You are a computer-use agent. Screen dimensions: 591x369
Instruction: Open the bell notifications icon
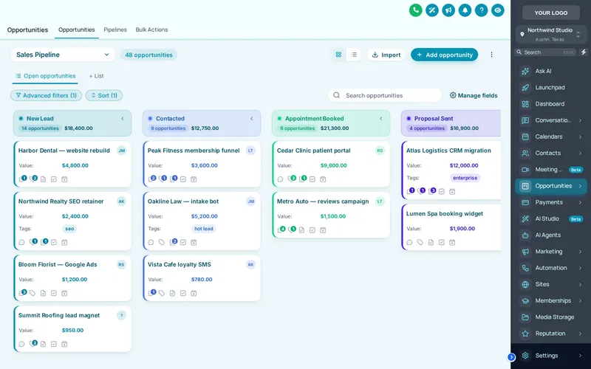465,10
